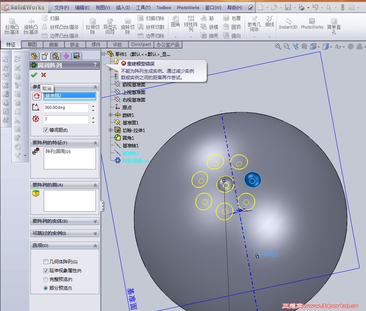Select the Lofted Cut (放样切割) tool
This screenshot has width=366, height=311.
151,27
